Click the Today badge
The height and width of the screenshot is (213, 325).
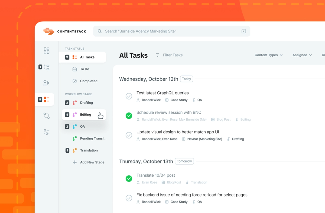click(x=186, y=79)
